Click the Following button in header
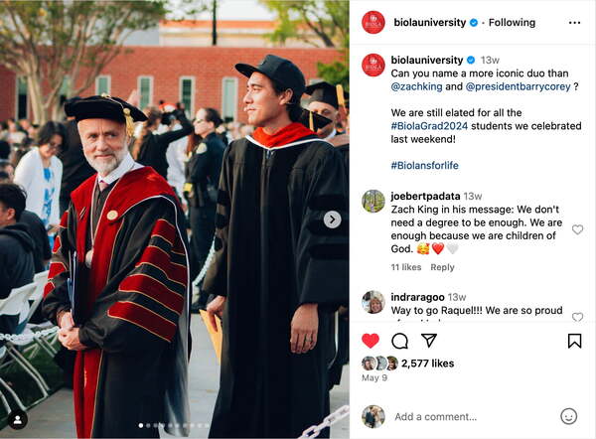Viewport: 596px width, 439px height. [x=512, y=23]
